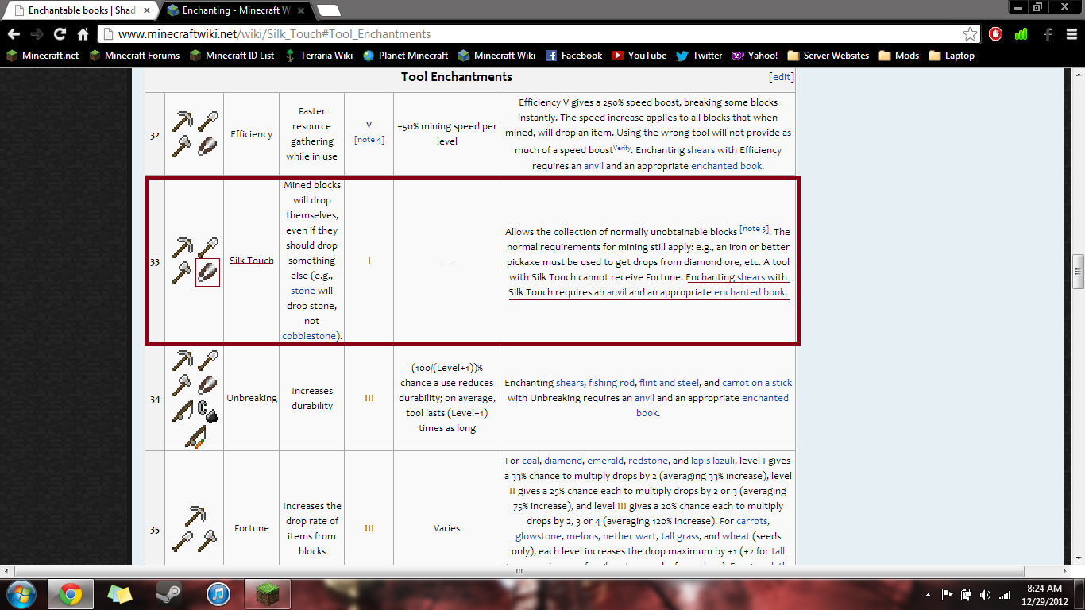
Task: Open Minecraft from the taskbar
Action: 268,593
